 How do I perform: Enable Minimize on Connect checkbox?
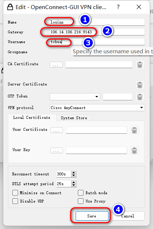(15, 193)
